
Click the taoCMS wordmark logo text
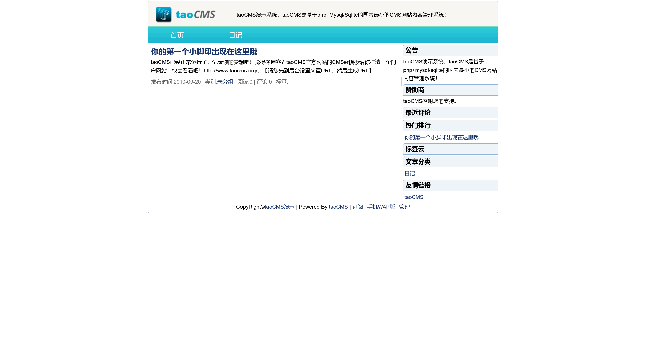[195, 15]
